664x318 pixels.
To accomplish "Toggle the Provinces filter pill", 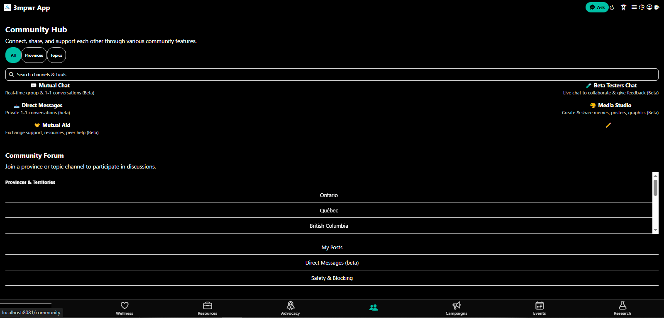I will pyautogui.click(x=34, y=55).
